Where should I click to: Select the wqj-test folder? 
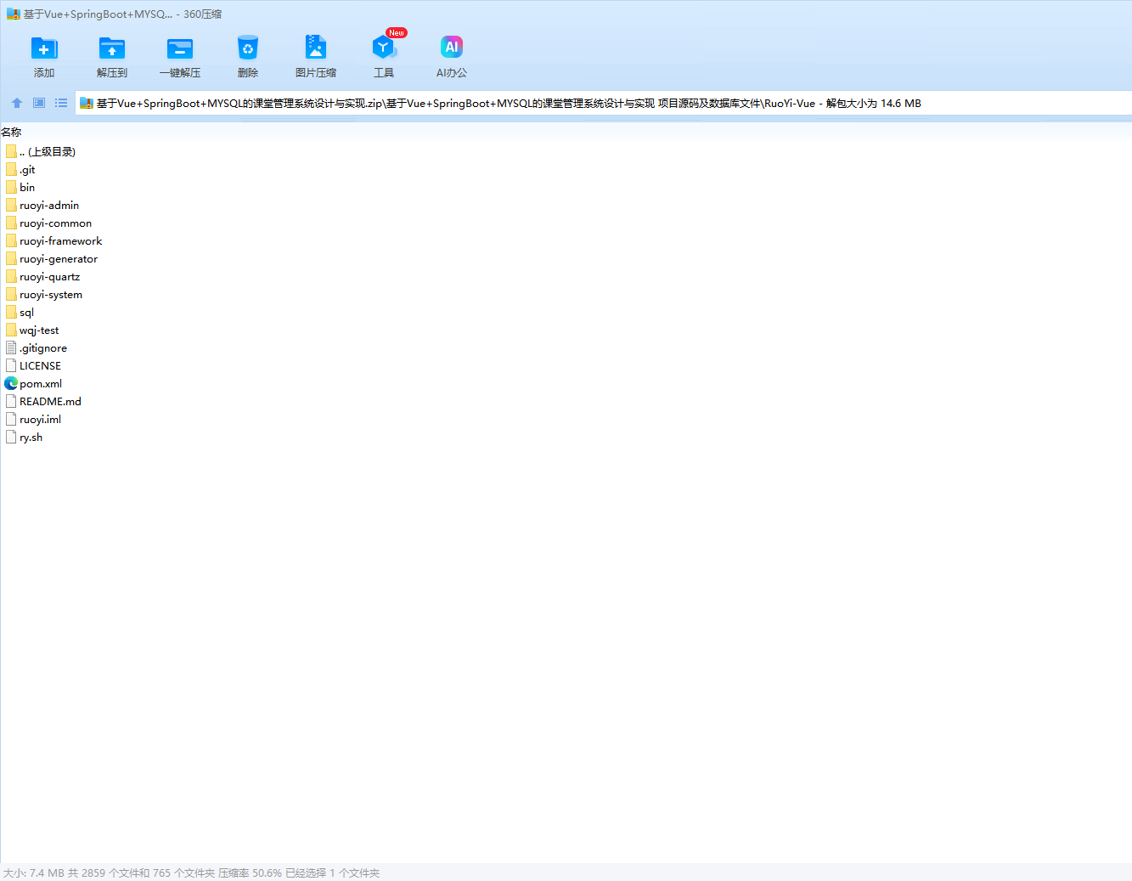32,330
